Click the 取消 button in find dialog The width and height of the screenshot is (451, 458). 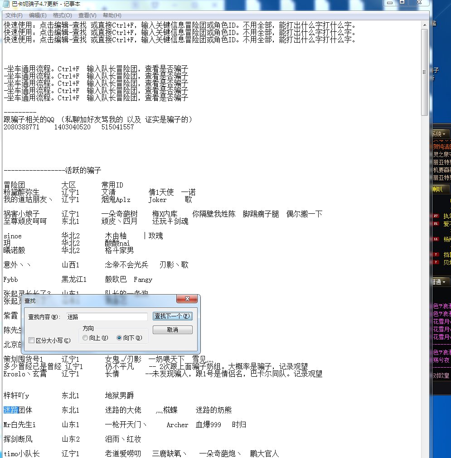tap(172, 330)
